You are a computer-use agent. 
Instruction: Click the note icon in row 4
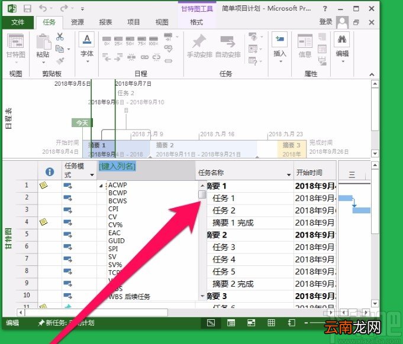(44, 222)
